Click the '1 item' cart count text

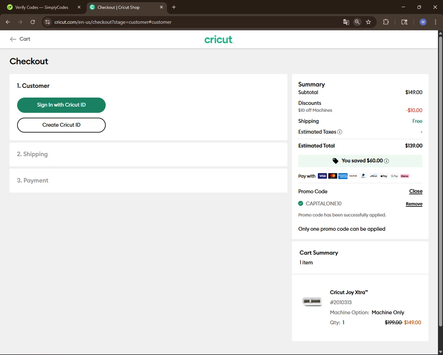point(306,262)
